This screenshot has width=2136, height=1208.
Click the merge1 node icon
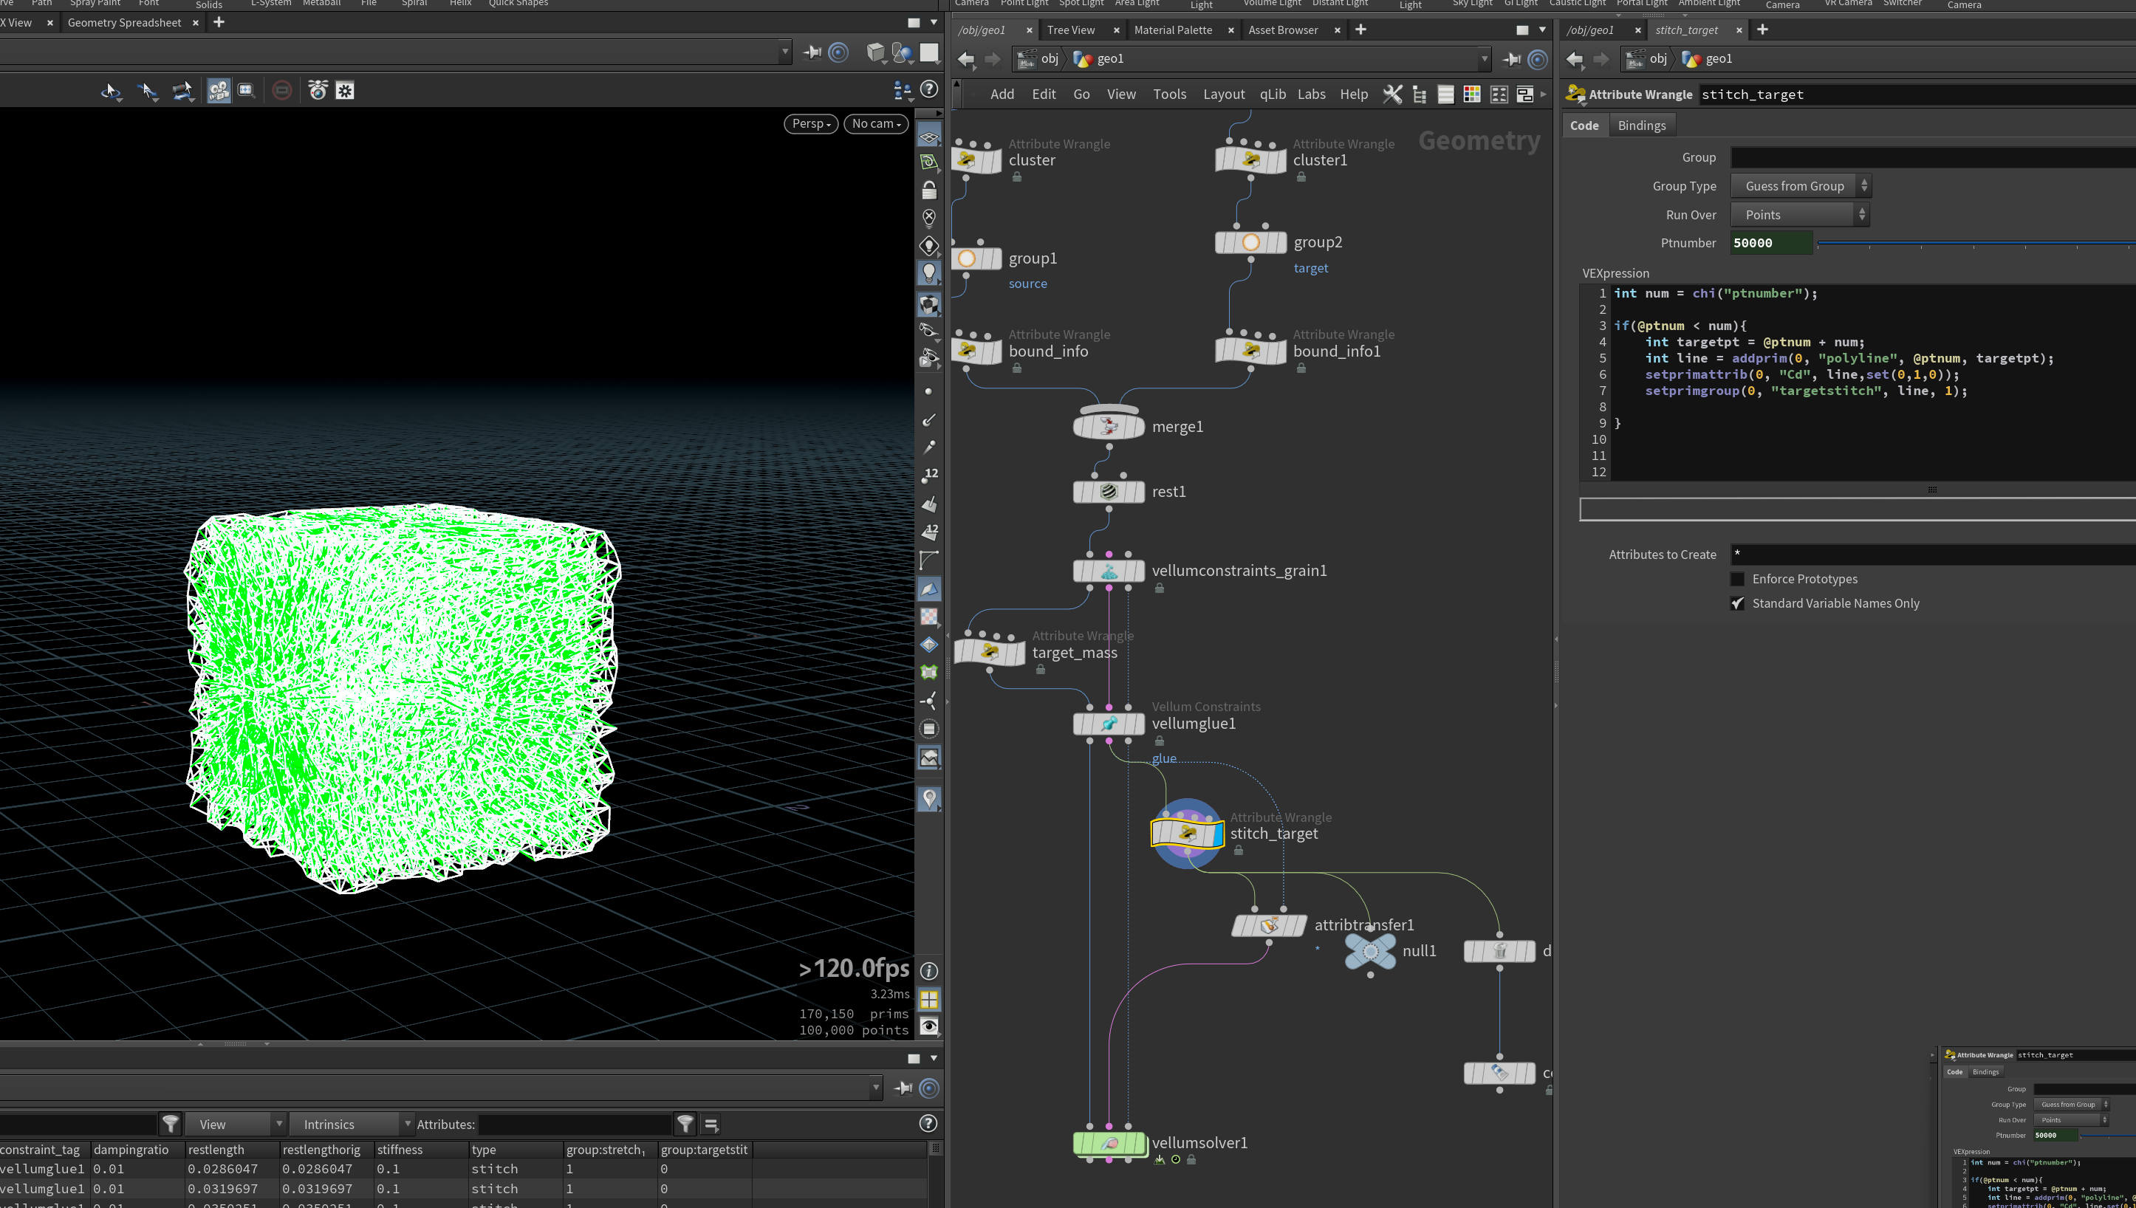(1109, 427)
